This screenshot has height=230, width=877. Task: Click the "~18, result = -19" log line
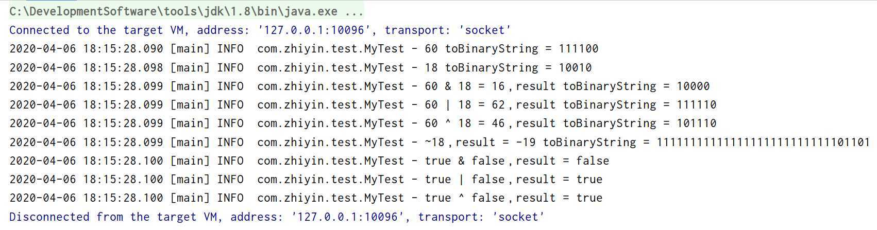440,142
